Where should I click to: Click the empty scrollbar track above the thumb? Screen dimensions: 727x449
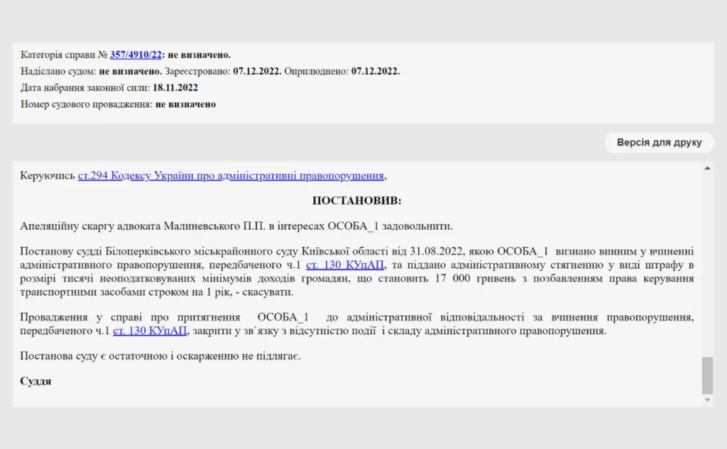click(706, 262)
